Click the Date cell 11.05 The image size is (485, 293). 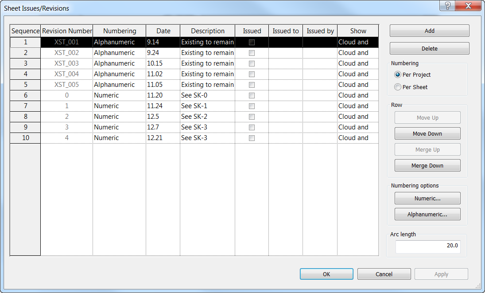163,85
